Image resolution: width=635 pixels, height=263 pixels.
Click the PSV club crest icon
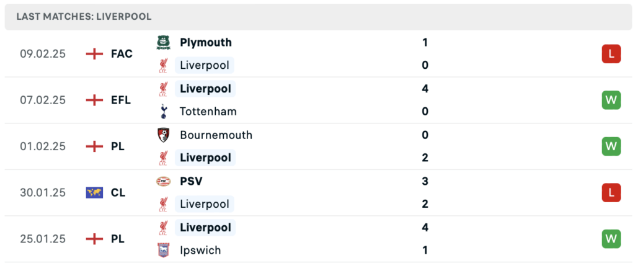(x=163, y=181)
